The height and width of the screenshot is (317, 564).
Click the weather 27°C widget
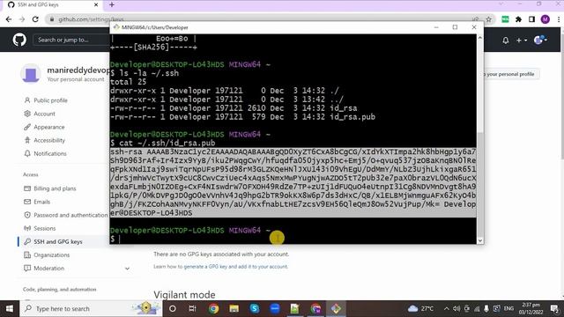coord(421,308)
